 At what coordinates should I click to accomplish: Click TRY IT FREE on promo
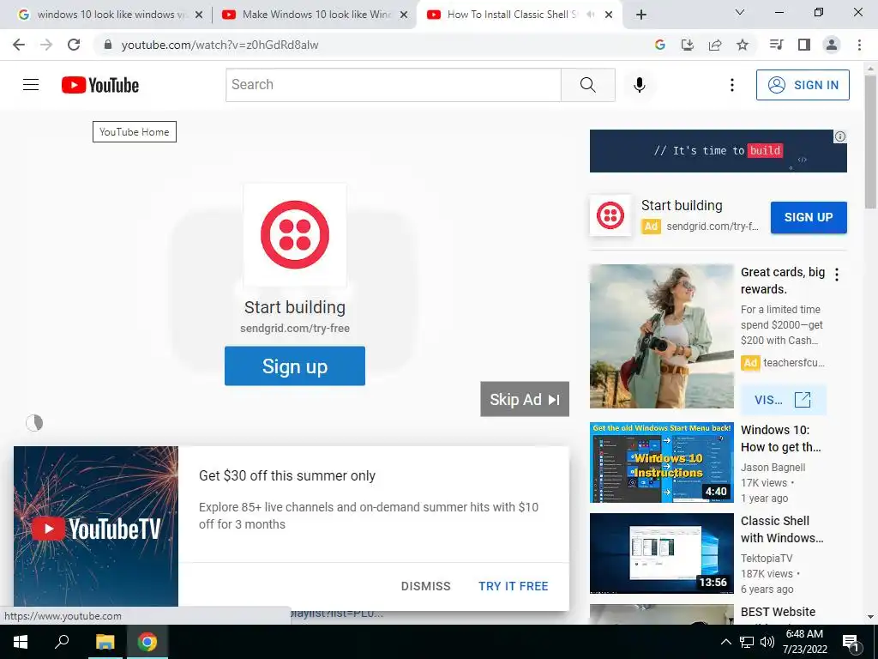click(513, 586)
